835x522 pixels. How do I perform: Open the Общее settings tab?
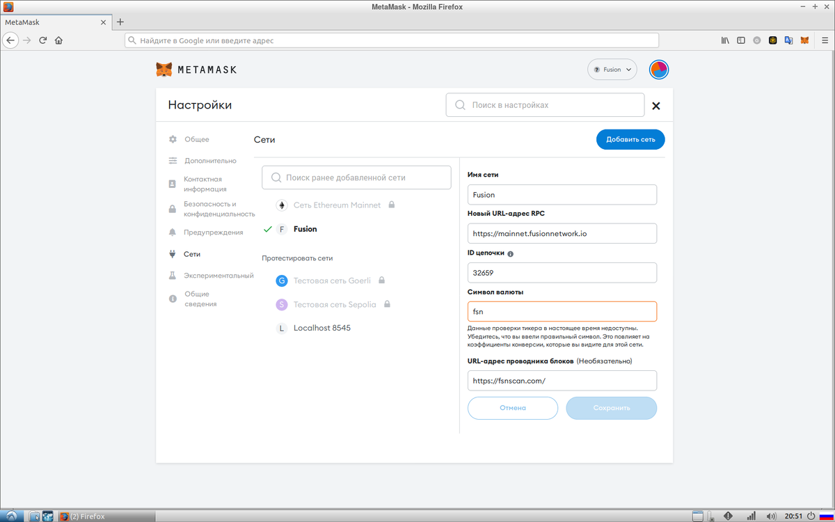pyautogui.click(x=196, y=139)
